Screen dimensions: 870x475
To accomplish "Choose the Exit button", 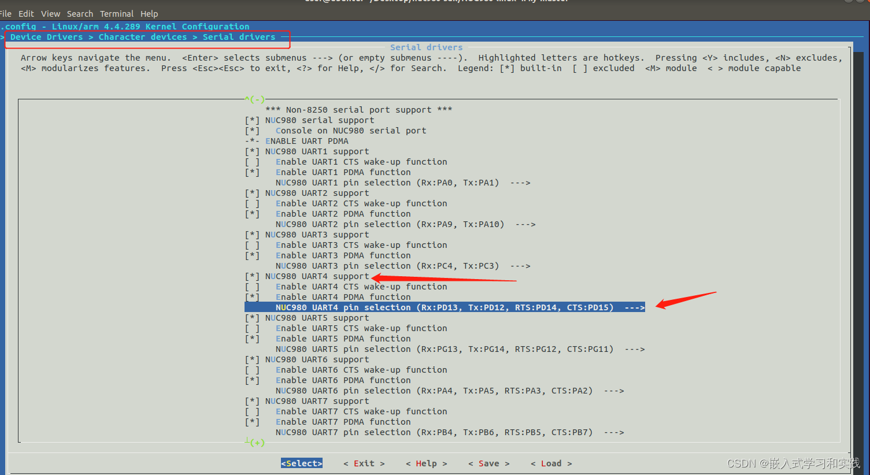I will point(364,463).
